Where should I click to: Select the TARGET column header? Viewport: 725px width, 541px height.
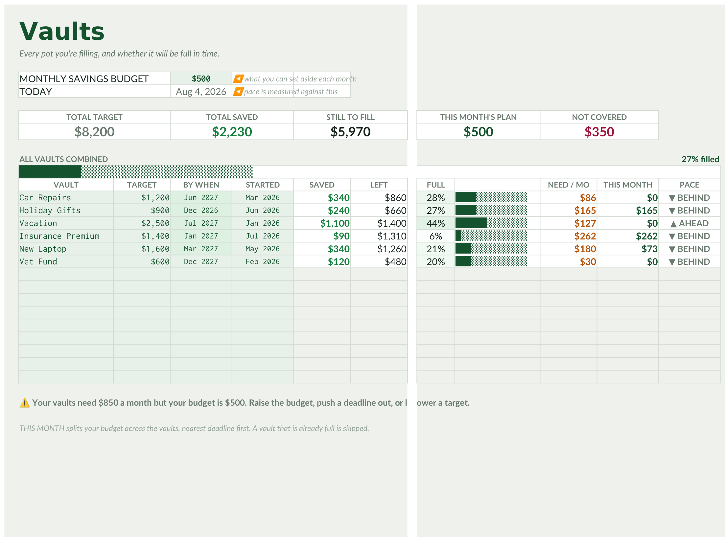pos(142,185)
